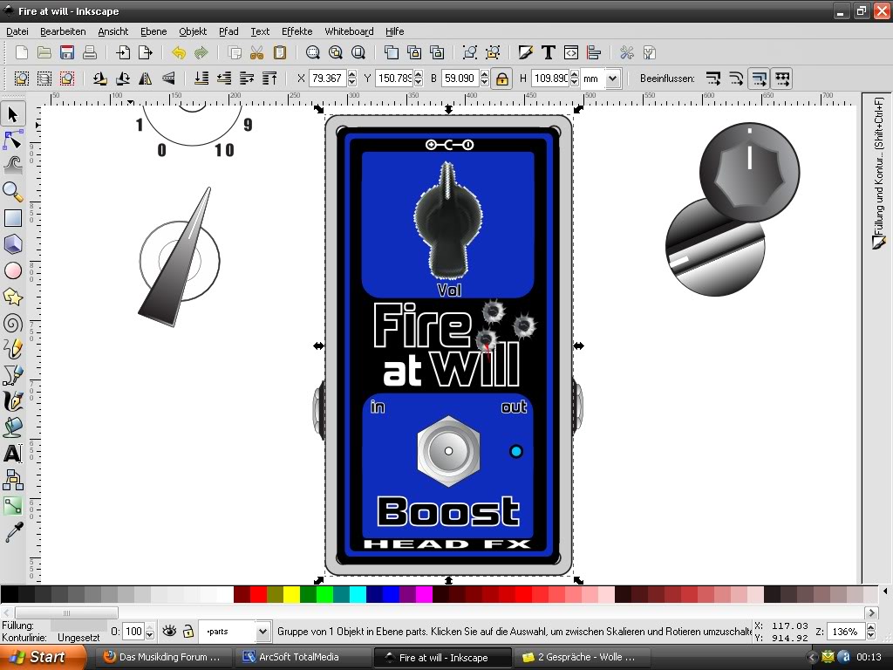Select the Paint bucket tool
Screen dimensions: 893x670
point(12,427)
